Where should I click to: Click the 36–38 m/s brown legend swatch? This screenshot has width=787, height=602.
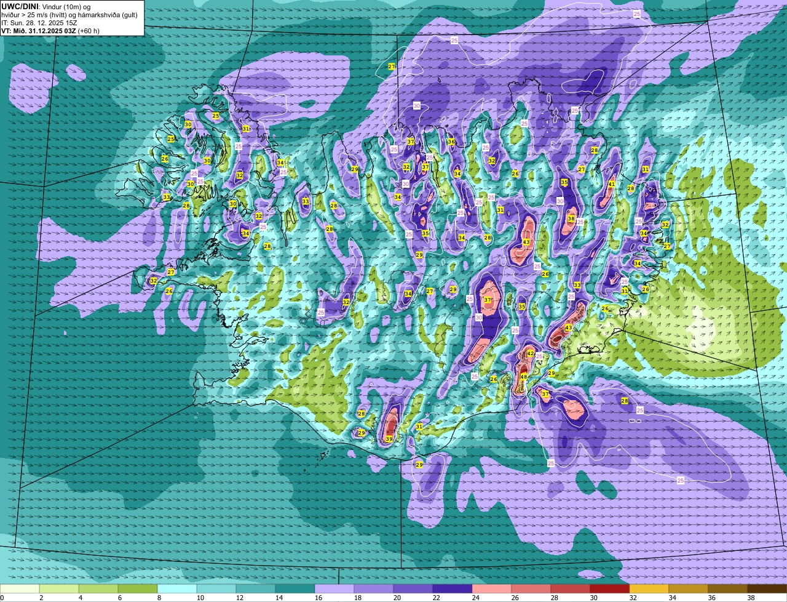[x=728, y=589]
